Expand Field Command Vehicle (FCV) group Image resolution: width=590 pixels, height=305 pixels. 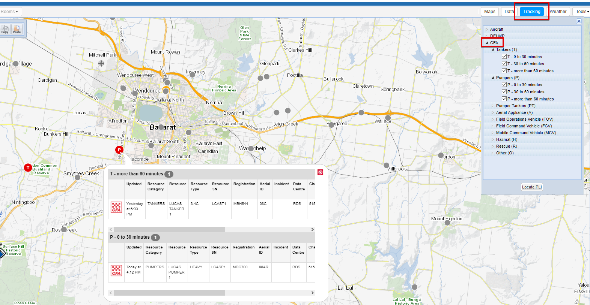click(x=493, y=126)
